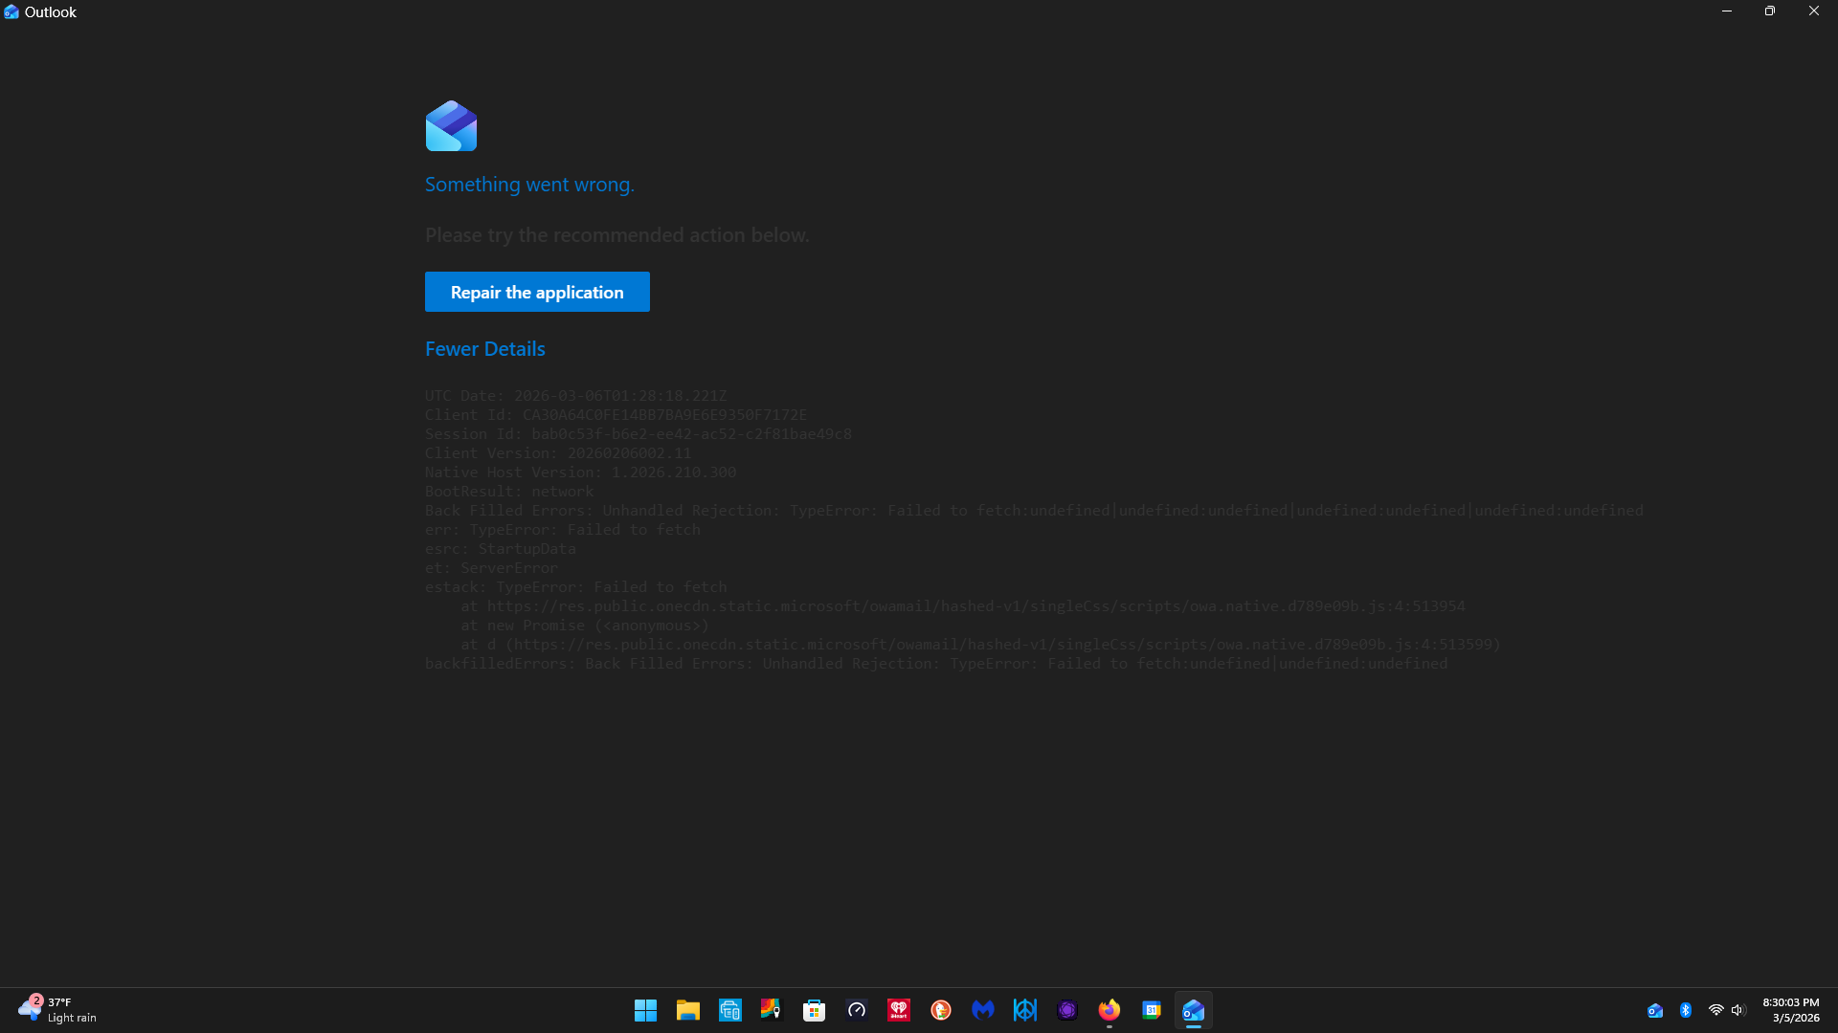Click the active Outlook taskbar icon
The height and width of the screenshot is (1033, 1838).
(x=1193, y=1010)
